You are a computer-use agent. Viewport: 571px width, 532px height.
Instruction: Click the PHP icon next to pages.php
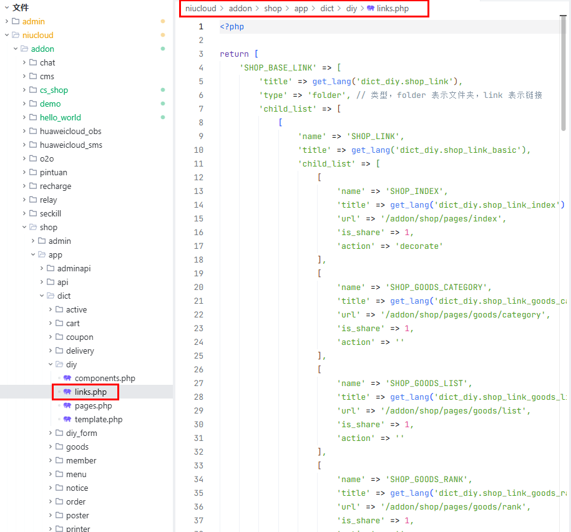click(x=67, y=406)
